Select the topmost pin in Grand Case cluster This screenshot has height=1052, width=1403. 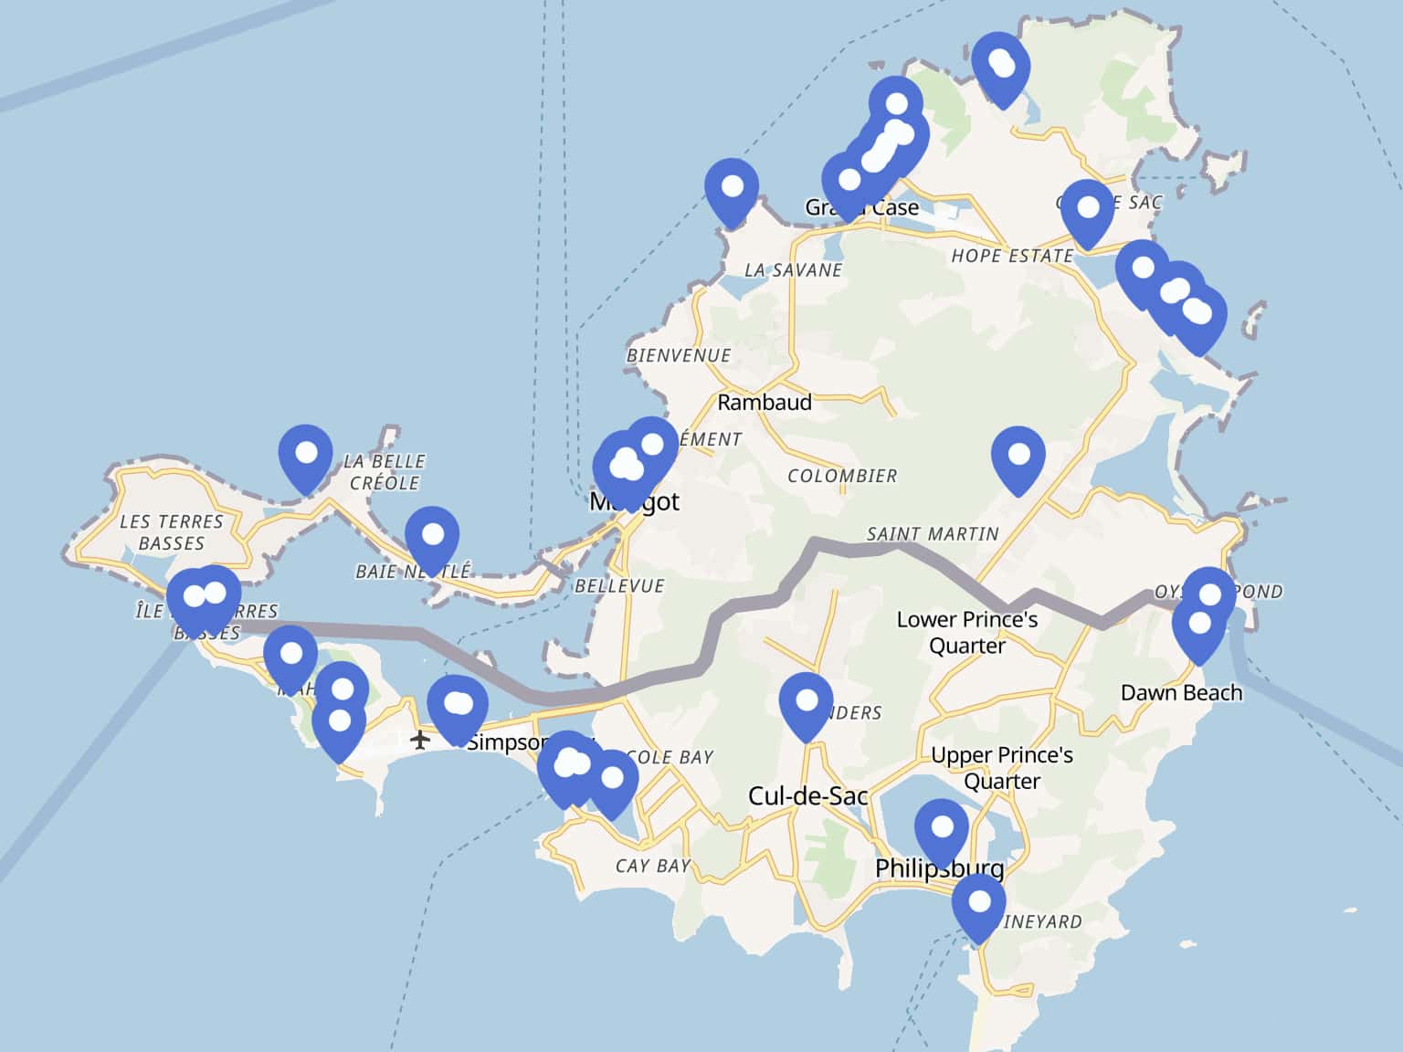pyautogui.click(x=895, y=106)
